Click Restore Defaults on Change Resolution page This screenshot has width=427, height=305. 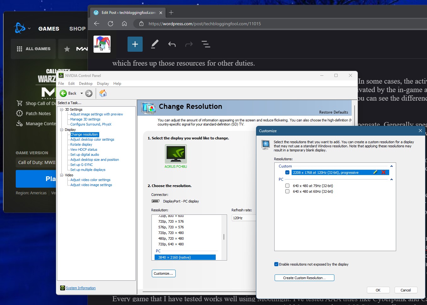click(333, 112)
